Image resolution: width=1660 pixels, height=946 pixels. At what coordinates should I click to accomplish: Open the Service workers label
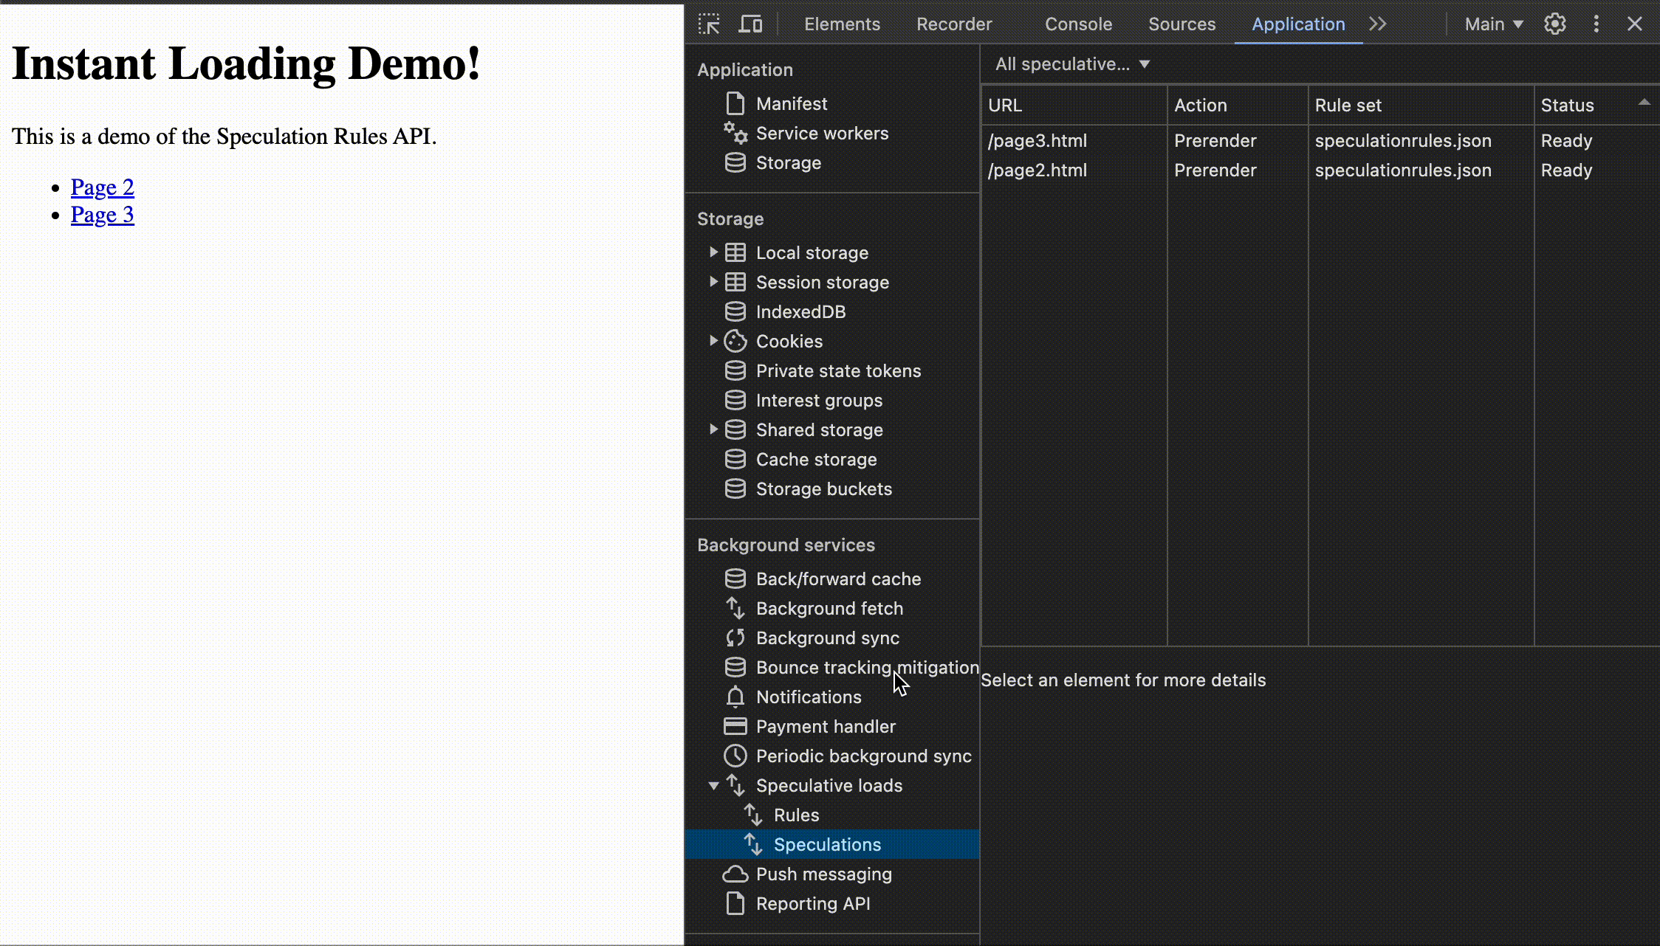pos(822,134)
